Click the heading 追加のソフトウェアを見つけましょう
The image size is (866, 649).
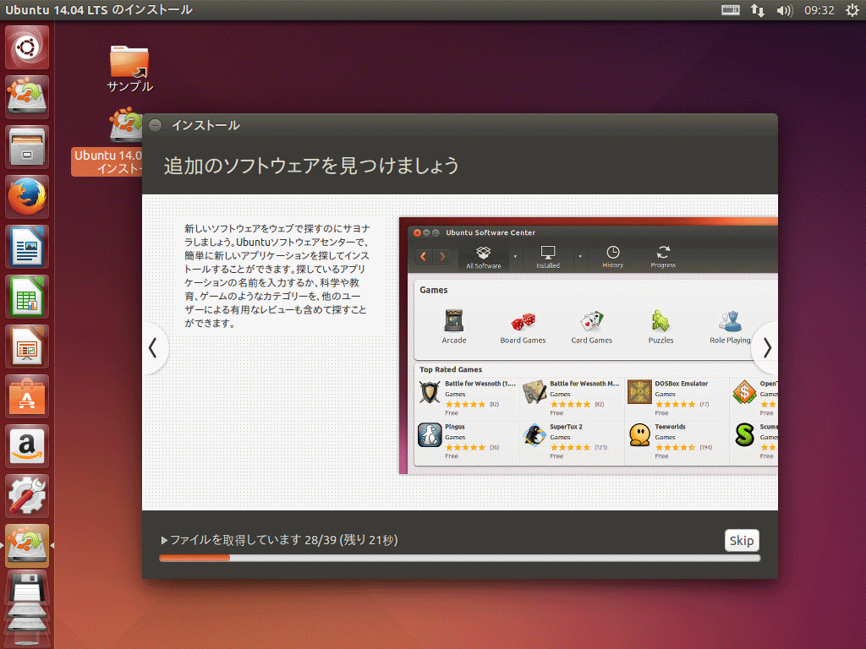tap(311, 166)
